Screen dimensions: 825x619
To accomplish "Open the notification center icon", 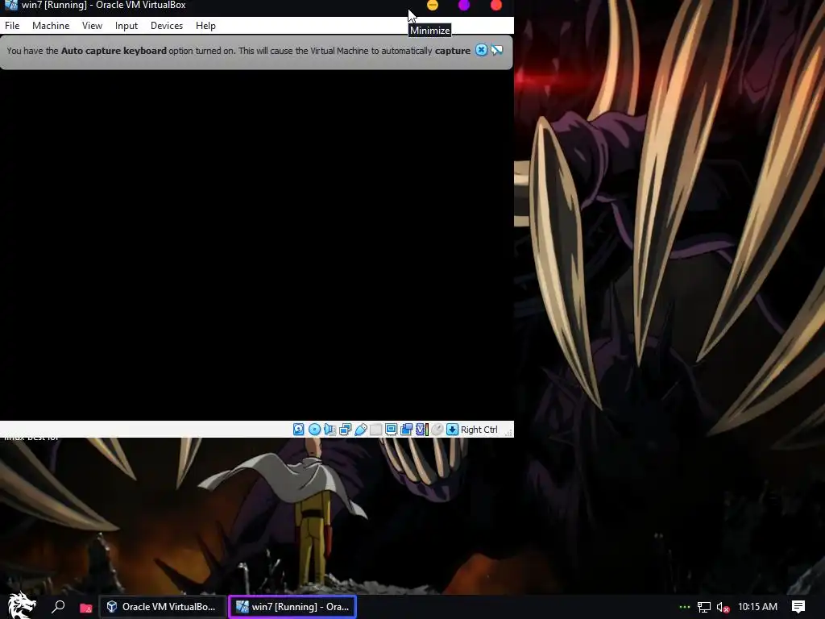I will tap(798, 607).
